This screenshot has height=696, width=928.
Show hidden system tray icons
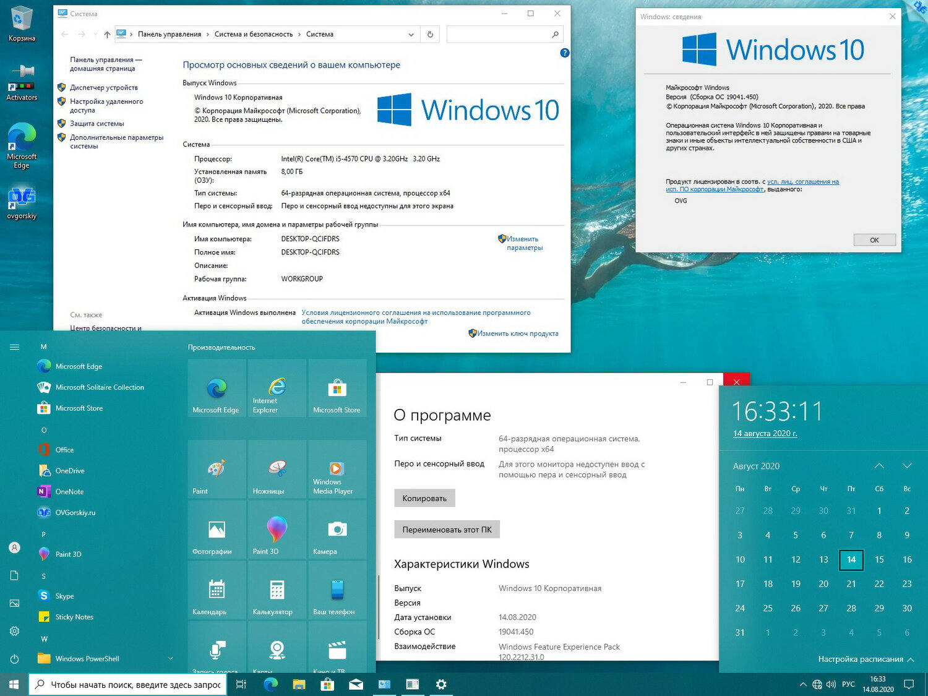point(803,684)
